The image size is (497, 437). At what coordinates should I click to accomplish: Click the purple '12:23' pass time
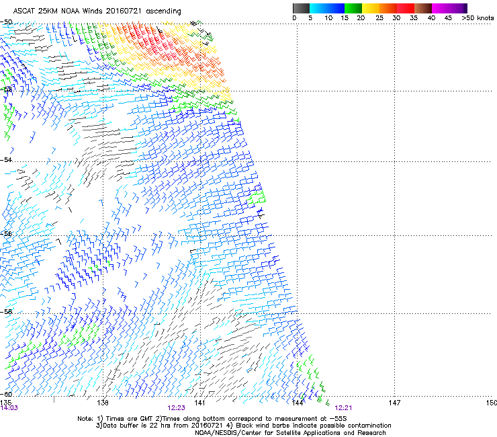tap(176, 408)
